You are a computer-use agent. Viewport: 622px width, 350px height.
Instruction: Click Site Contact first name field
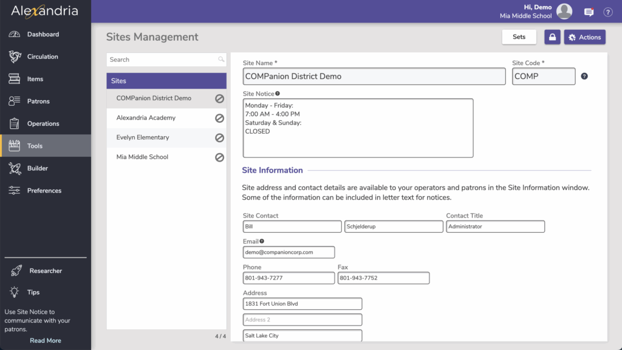click(292, 227)
